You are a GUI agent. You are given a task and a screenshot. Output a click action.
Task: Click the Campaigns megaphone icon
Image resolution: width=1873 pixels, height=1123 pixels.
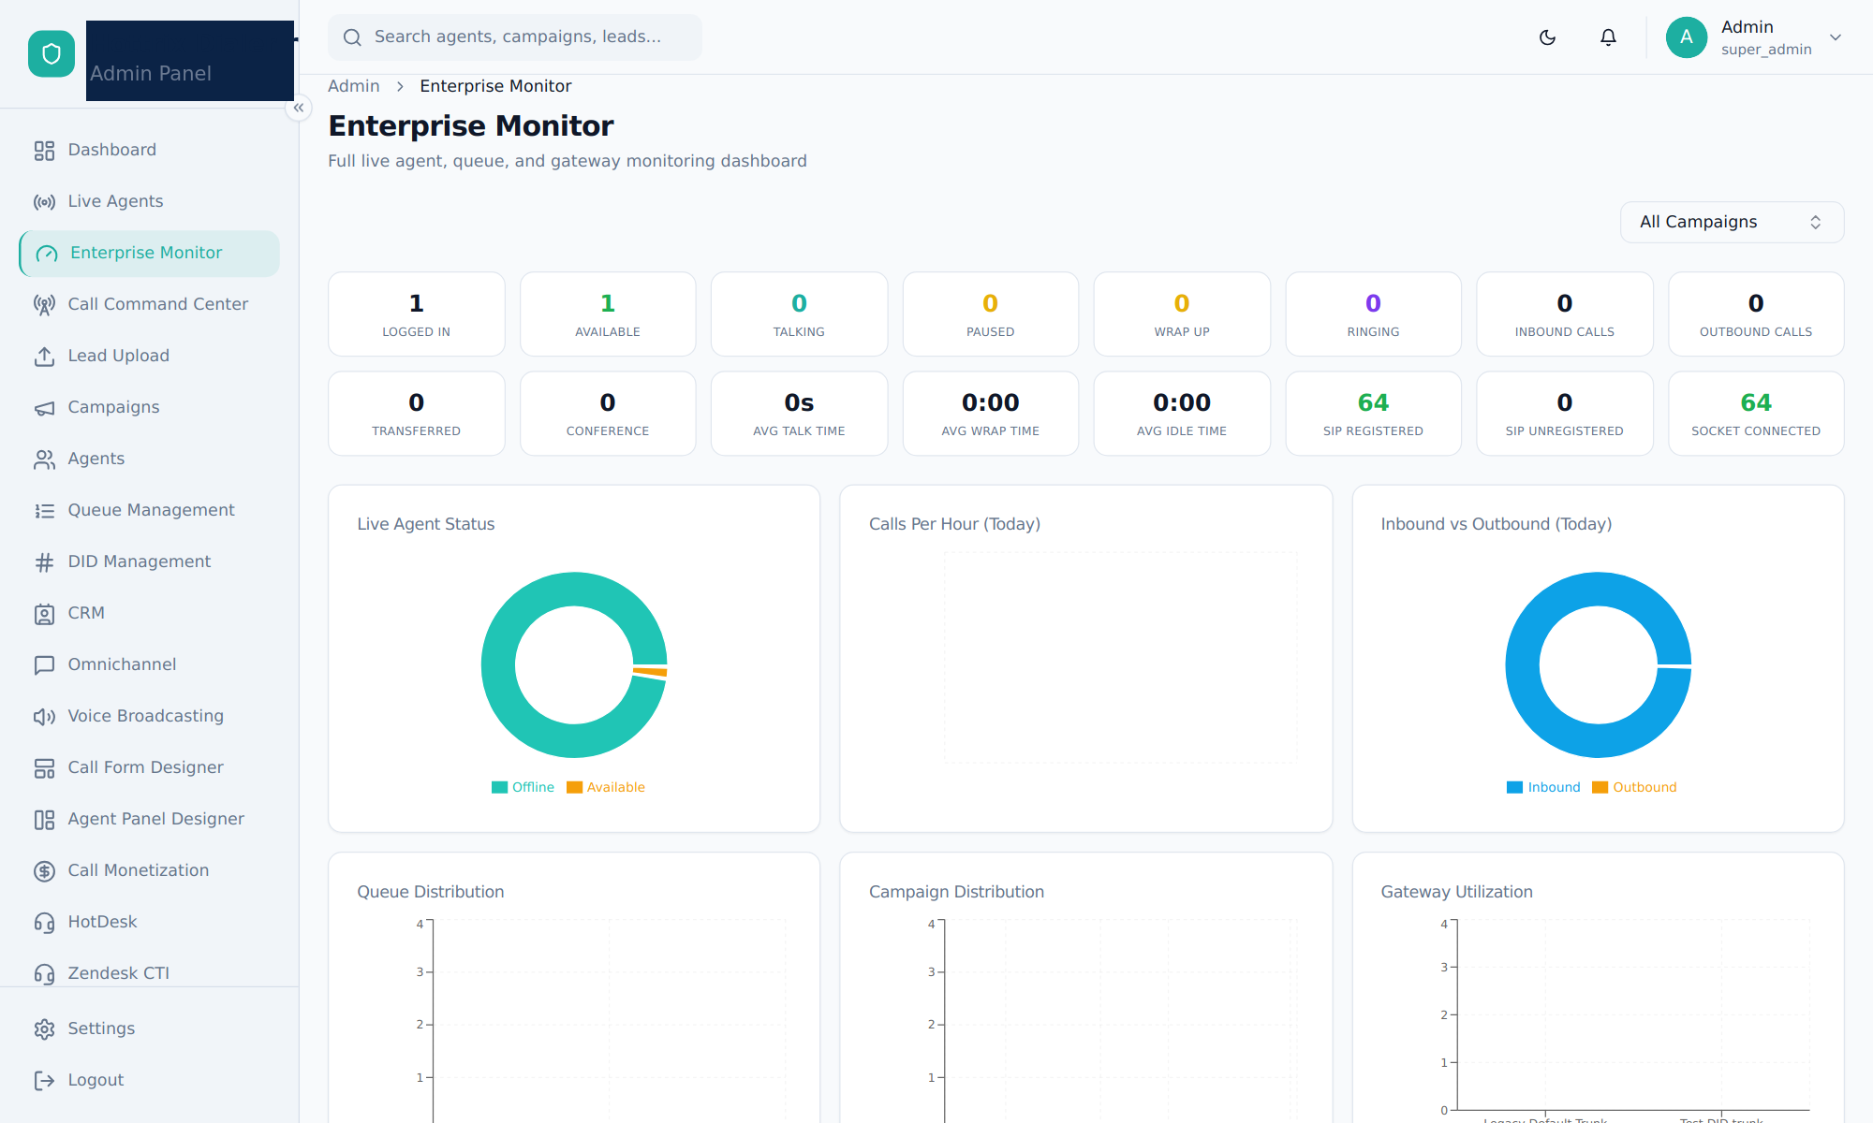[44, 408]
